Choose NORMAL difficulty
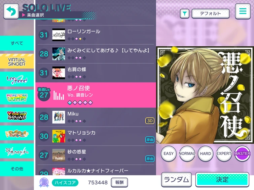Screen dimensions: 254x190 (x=187, y=153)
